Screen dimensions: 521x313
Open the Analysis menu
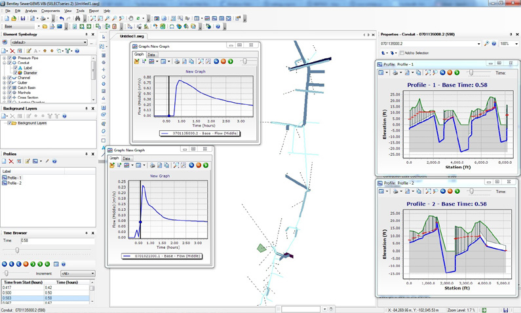(x=31, y=11)
